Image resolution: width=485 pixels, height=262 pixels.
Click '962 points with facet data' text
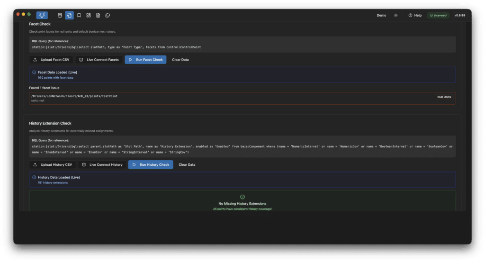56,78
